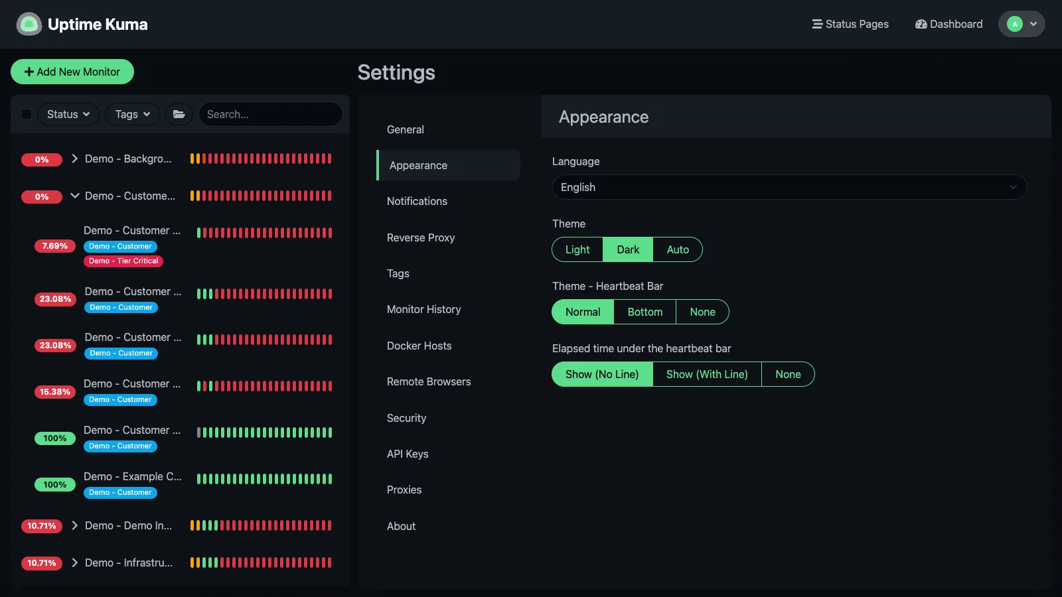
Task: Open Monitor History settings
Action: tap(448, 309)
